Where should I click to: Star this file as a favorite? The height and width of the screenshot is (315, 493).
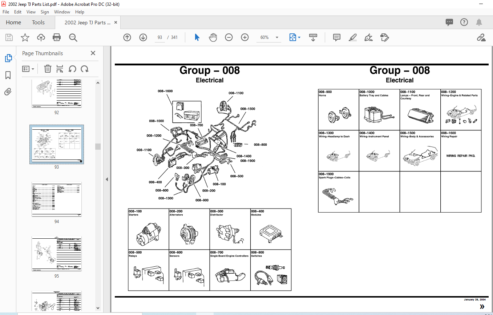point(25,37)
